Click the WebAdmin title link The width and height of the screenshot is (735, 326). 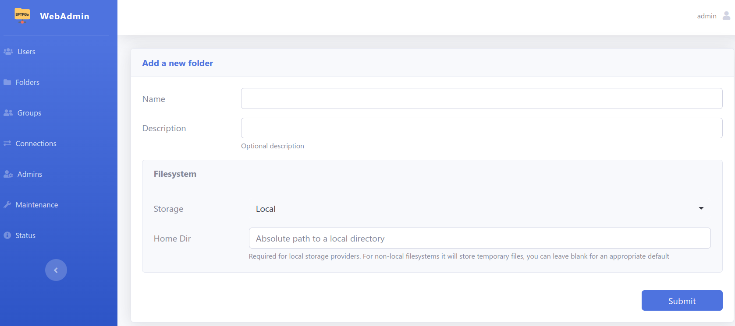[x=64, y=16]
